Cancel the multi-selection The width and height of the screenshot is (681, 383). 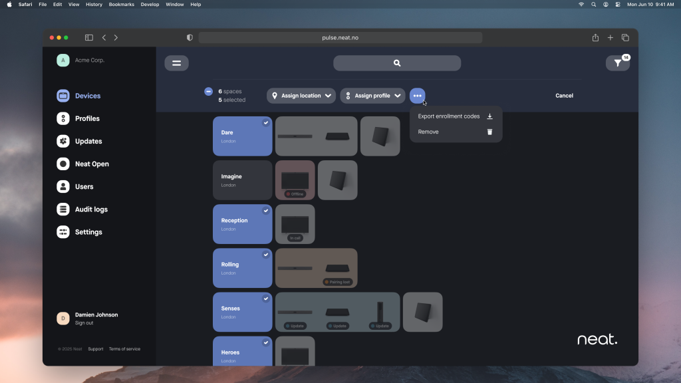pos(564,96)
